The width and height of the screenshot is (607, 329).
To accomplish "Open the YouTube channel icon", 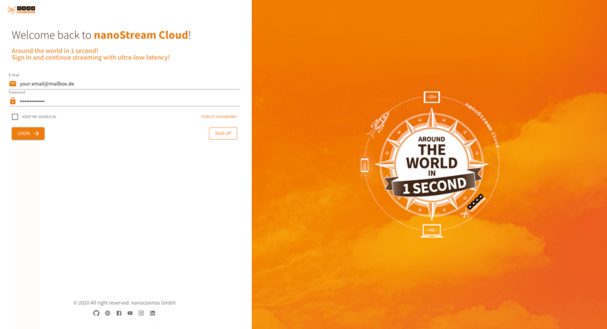I will pos(130,313).
